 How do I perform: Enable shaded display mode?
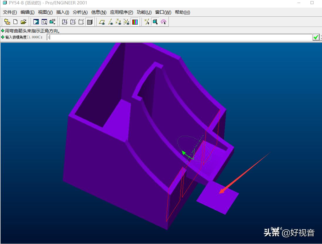[90, 22]
